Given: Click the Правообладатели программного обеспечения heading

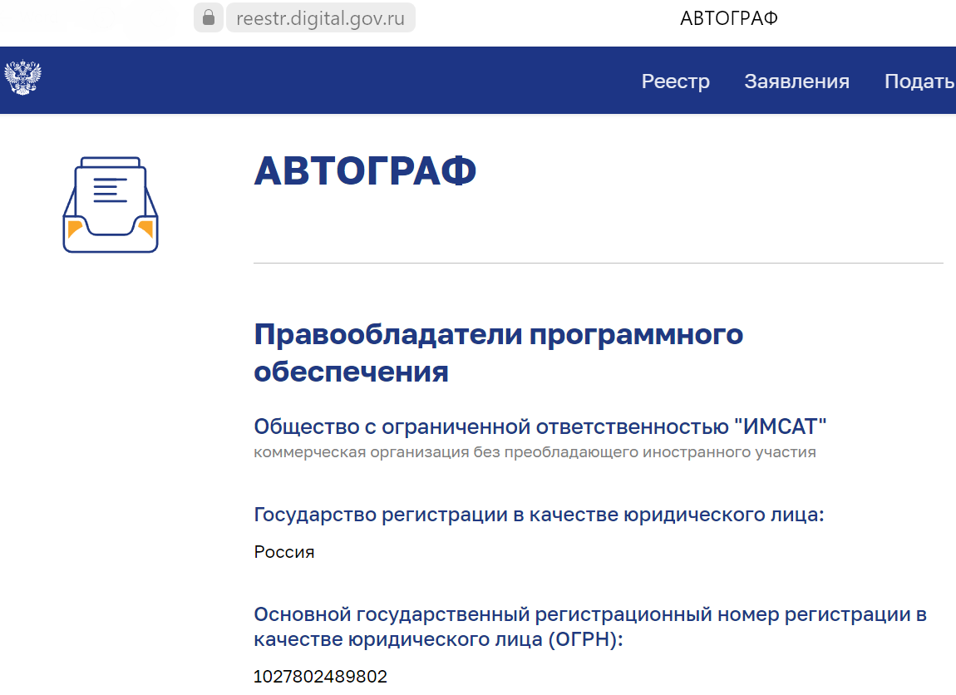Looking at the screenshot, I should [499, 353].
